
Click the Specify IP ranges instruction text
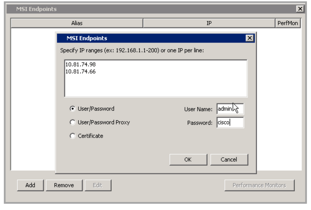pos(132,50)
